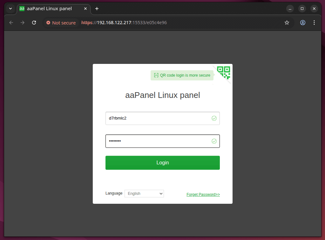Open the 'Forget Password>>' link

click(203, 194)
